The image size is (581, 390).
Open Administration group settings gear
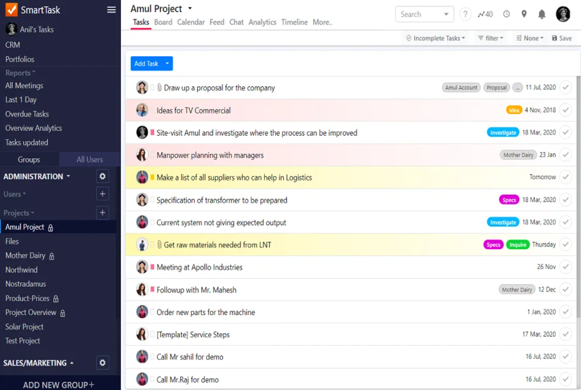click(102, 176)
